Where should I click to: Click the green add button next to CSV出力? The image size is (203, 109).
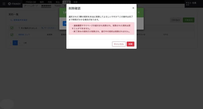pyautogui.click(x=188, y=20)
